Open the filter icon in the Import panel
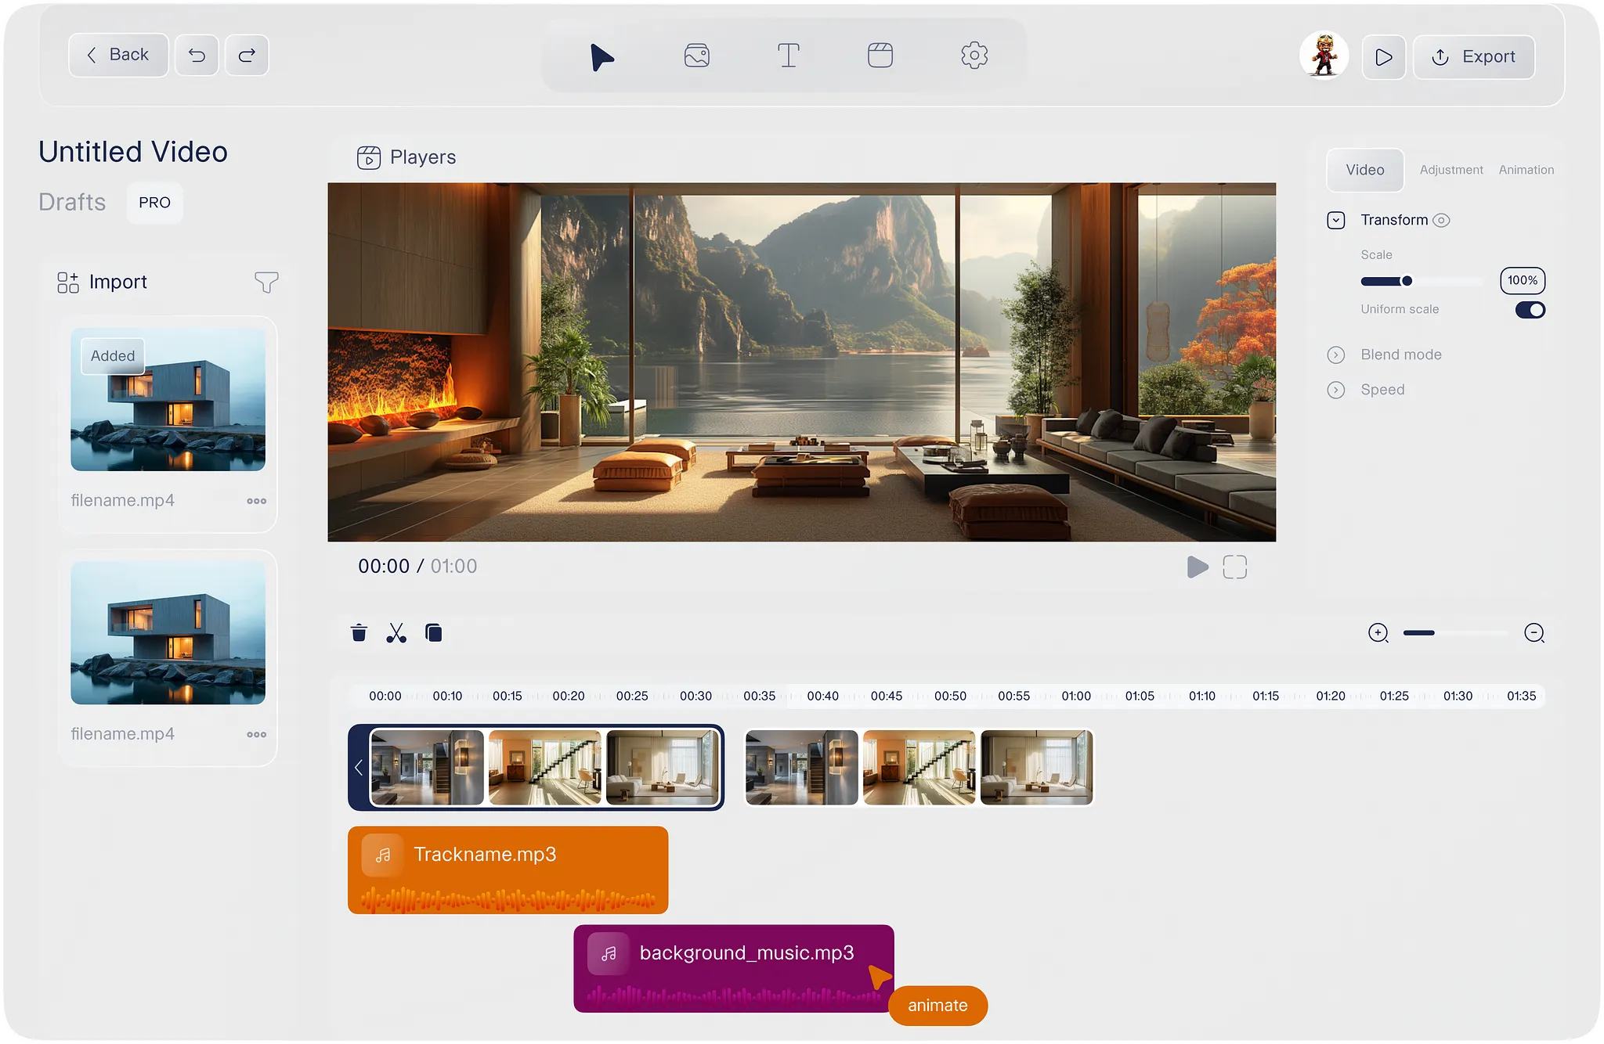1604x1044 pixels. [266, 282]
